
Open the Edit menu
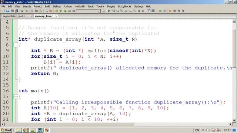(10, 7)
